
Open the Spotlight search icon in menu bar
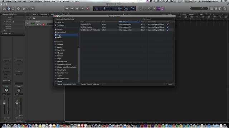[221, 1]
